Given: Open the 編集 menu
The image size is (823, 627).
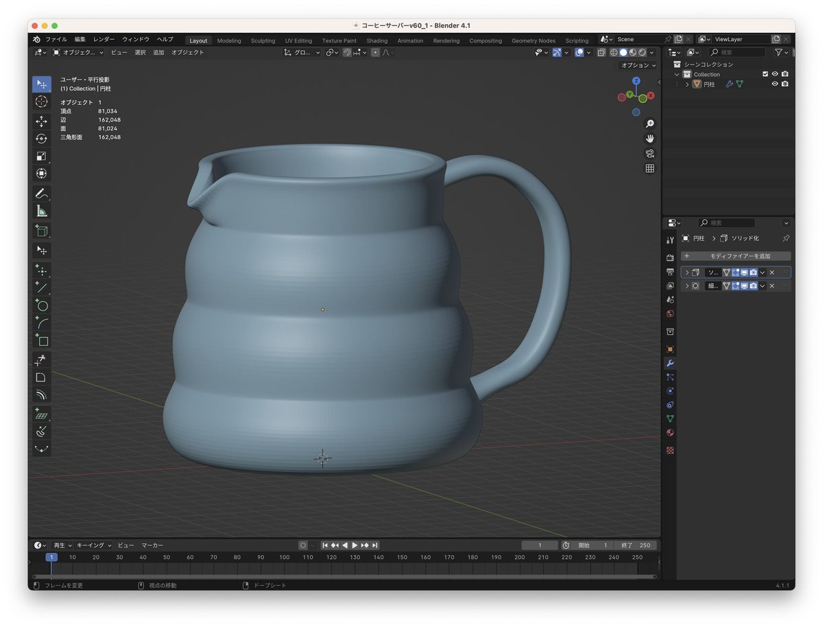Looking at the screenshot, I should 80,40.
